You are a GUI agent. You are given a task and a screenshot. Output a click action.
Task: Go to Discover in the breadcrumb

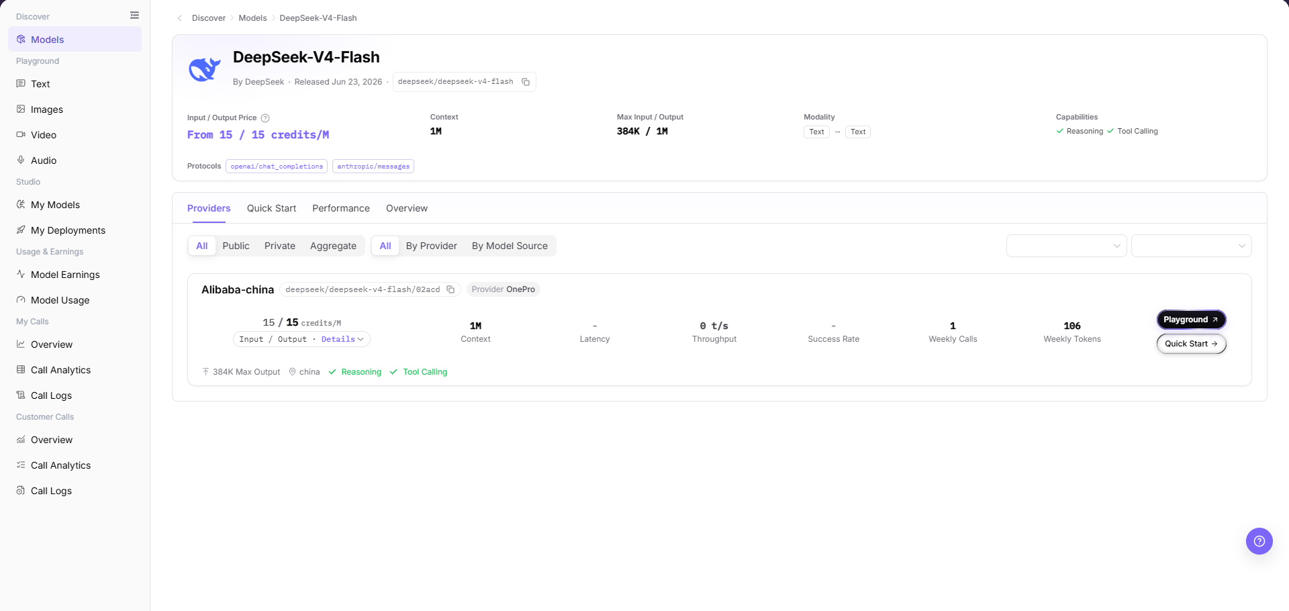[x=209, y=18]
